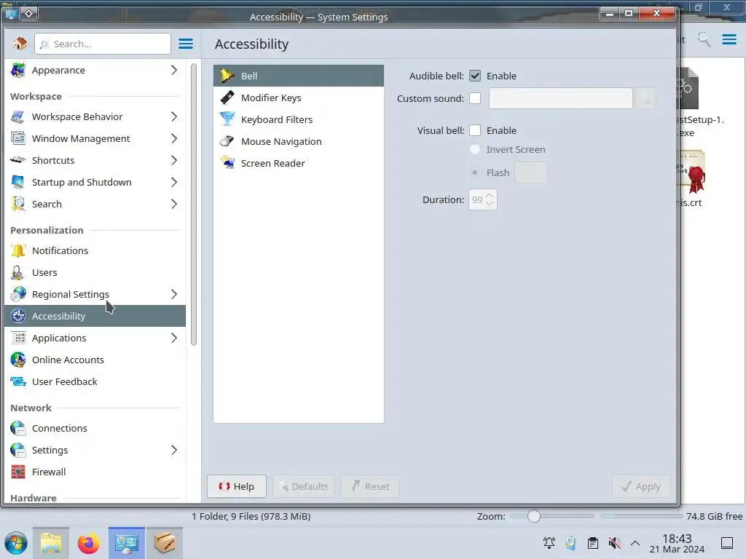Click the Search settings input field

coord(103,44)
